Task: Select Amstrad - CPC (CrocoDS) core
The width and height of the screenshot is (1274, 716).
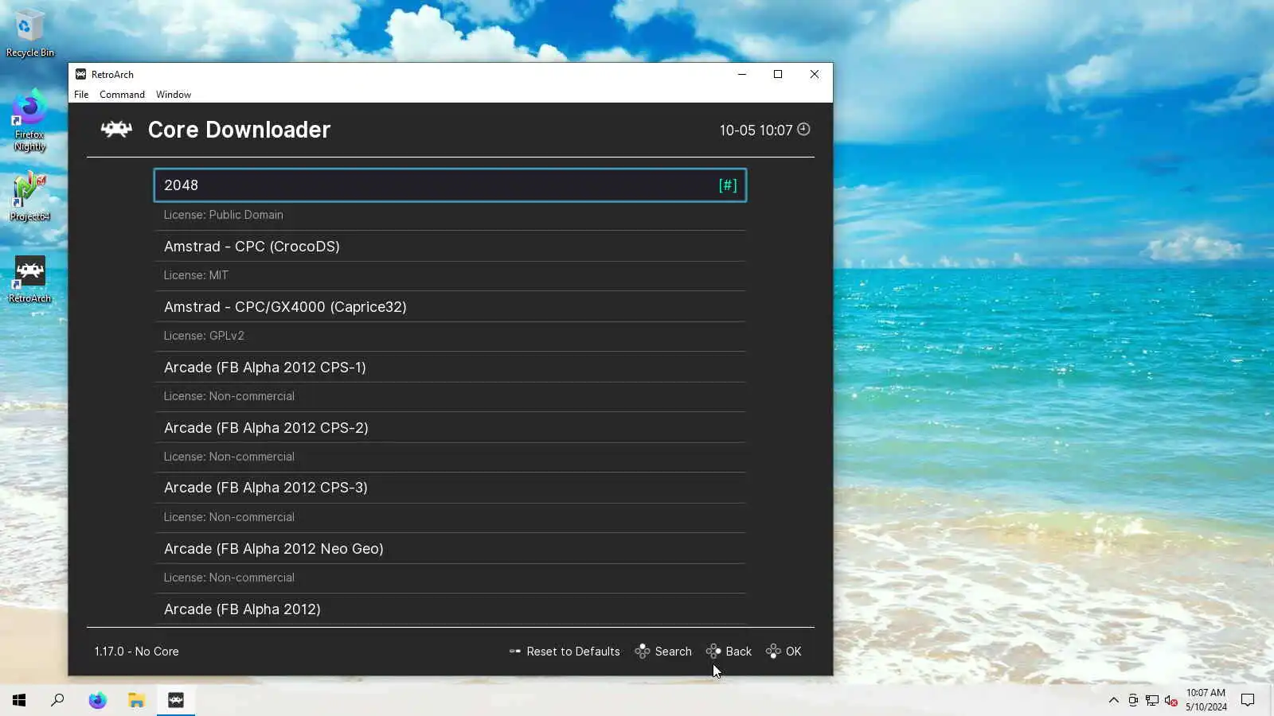Action: pos(450,247)
